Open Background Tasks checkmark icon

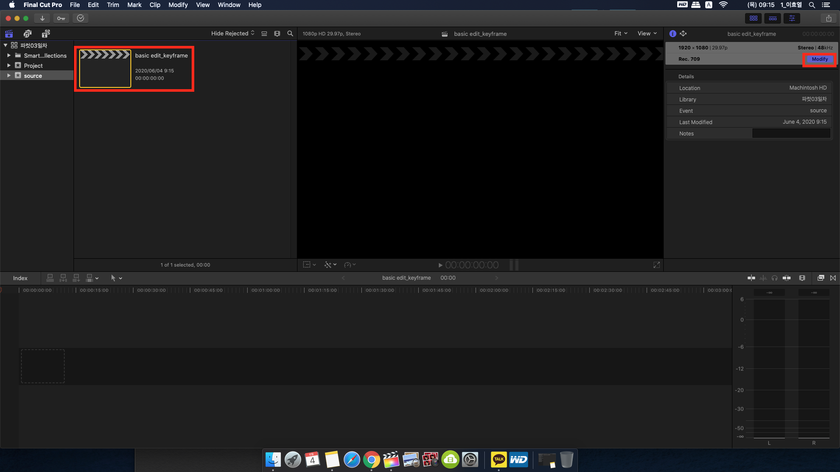click(80, 18)
